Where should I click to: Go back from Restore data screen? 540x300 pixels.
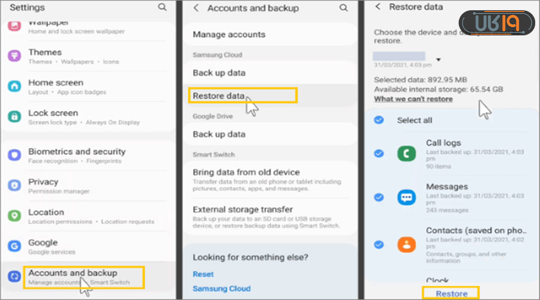[377, 7]
